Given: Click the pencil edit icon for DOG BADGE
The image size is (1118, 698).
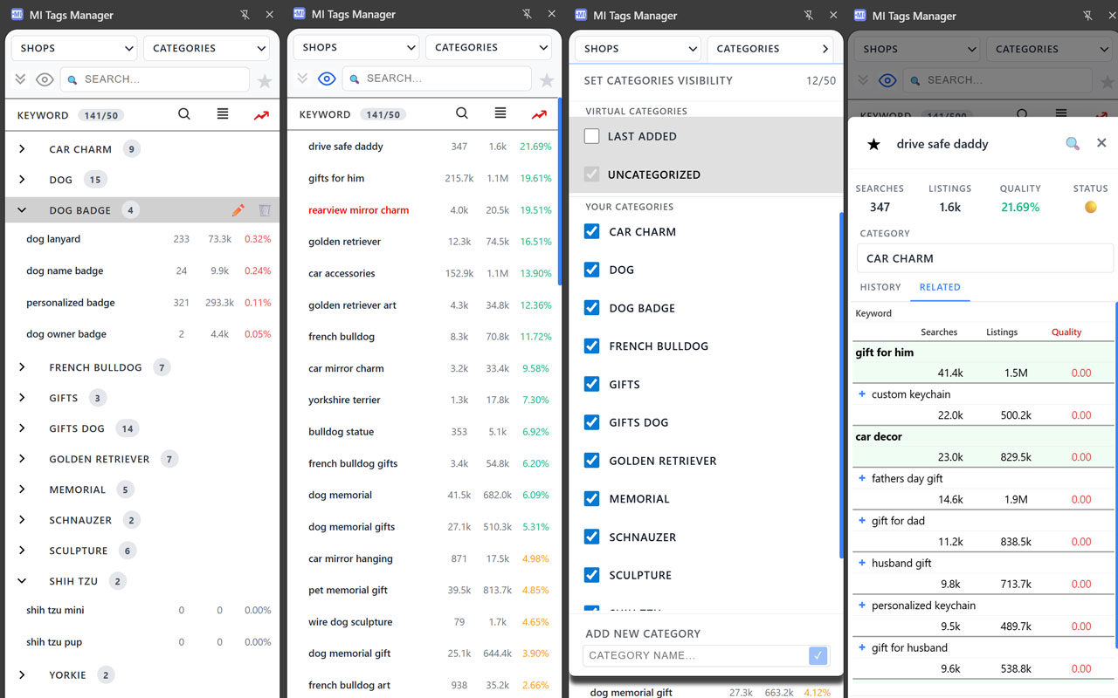Looking at the screenshot, I should click(x=238, y=210).
